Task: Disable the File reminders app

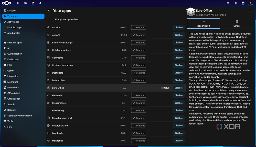Action: tap(178, 103)
